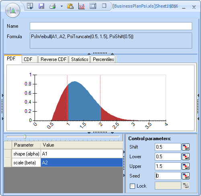Image resolution: width=201 pixels, height=196 pixels.
Task: Close the distribution dialog window
Action: (x=194, y=7)
